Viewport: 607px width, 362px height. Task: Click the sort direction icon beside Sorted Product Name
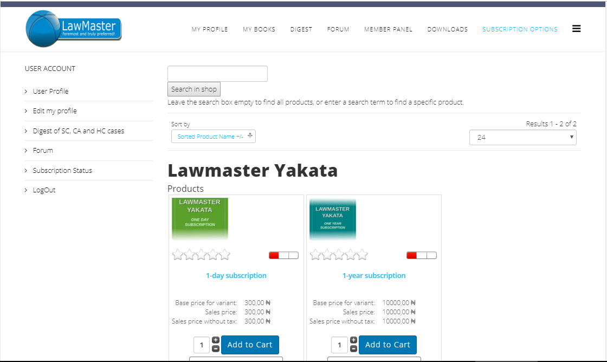pyautogui.click(x=250, y=135)
